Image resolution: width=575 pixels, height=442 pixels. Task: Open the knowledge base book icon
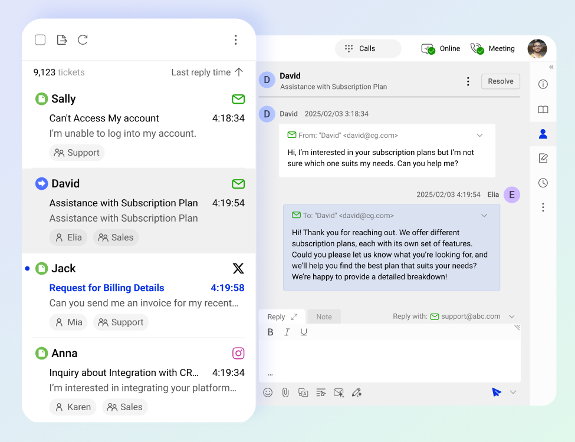[543, 109]
